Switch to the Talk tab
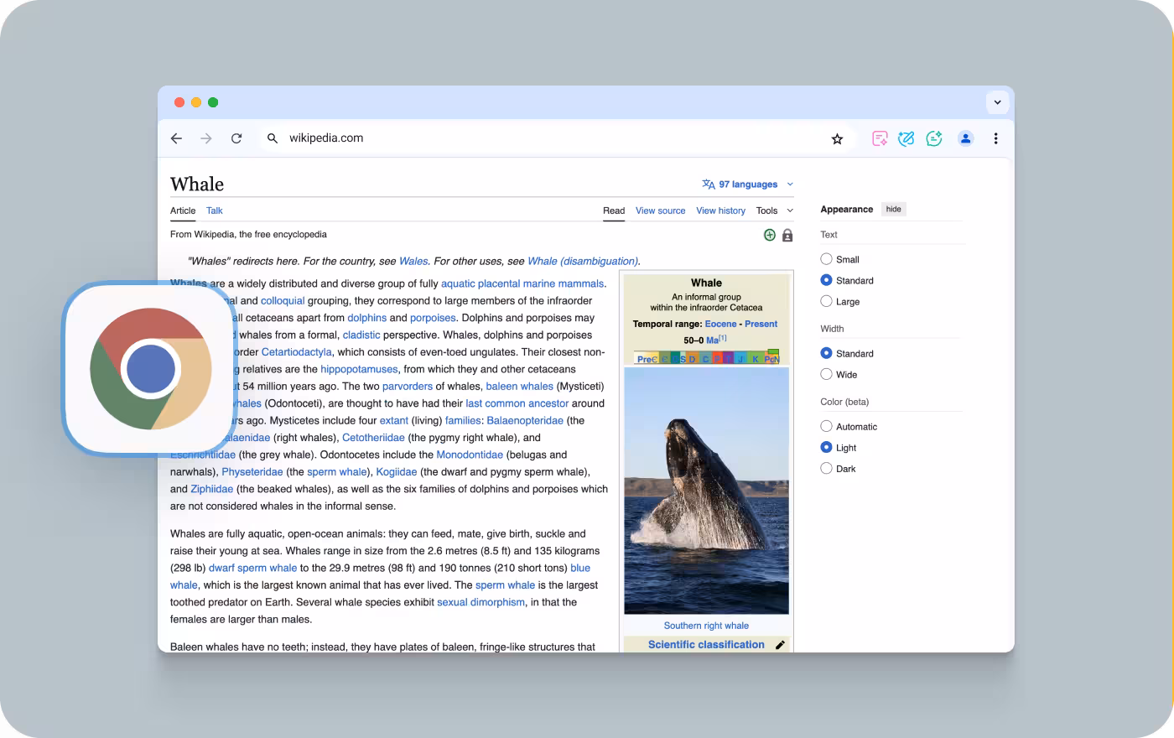The width and height of the screenshot is (1174, 738). [215, 210]
